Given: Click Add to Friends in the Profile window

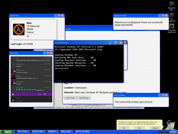Looking at the screenshot, I should click(x=71, y=98).
